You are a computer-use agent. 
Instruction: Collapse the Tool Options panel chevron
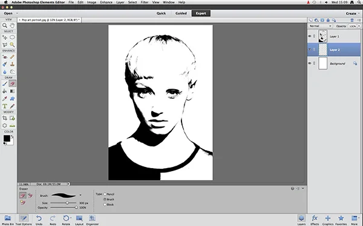pyautogui.click(x=303, y=189)
